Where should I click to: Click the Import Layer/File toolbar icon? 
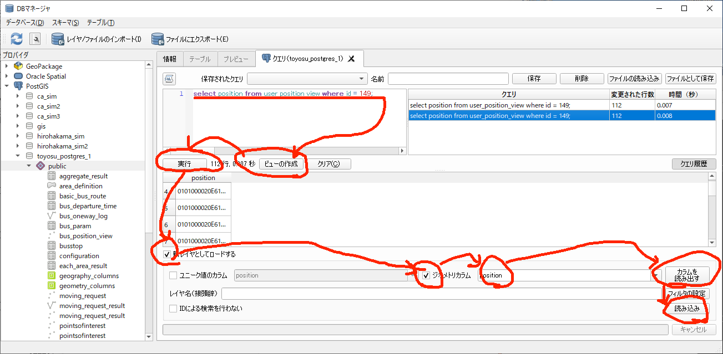point(58,39)
